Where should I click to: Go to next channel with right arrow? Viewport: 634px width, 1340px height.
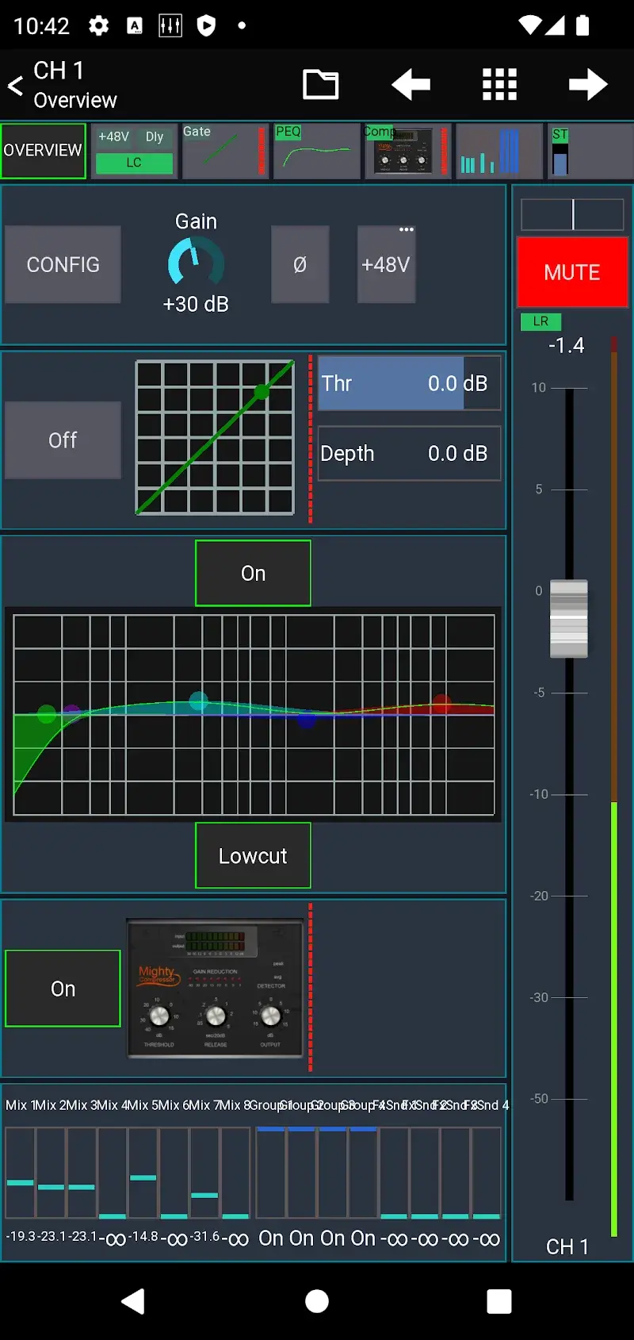[588, 84]
